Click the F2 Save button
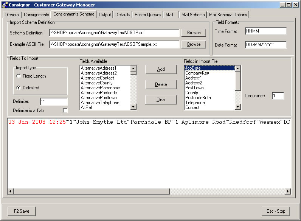Screen dimensions: 301x221 point(22,211)
